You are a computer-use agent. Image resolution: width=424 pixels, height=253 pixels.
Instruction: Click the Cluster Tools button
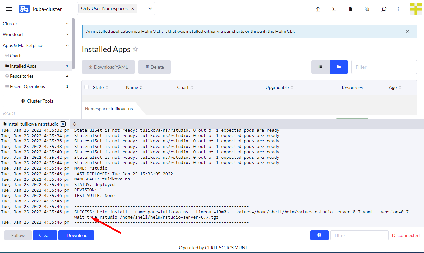click(37, 101)
